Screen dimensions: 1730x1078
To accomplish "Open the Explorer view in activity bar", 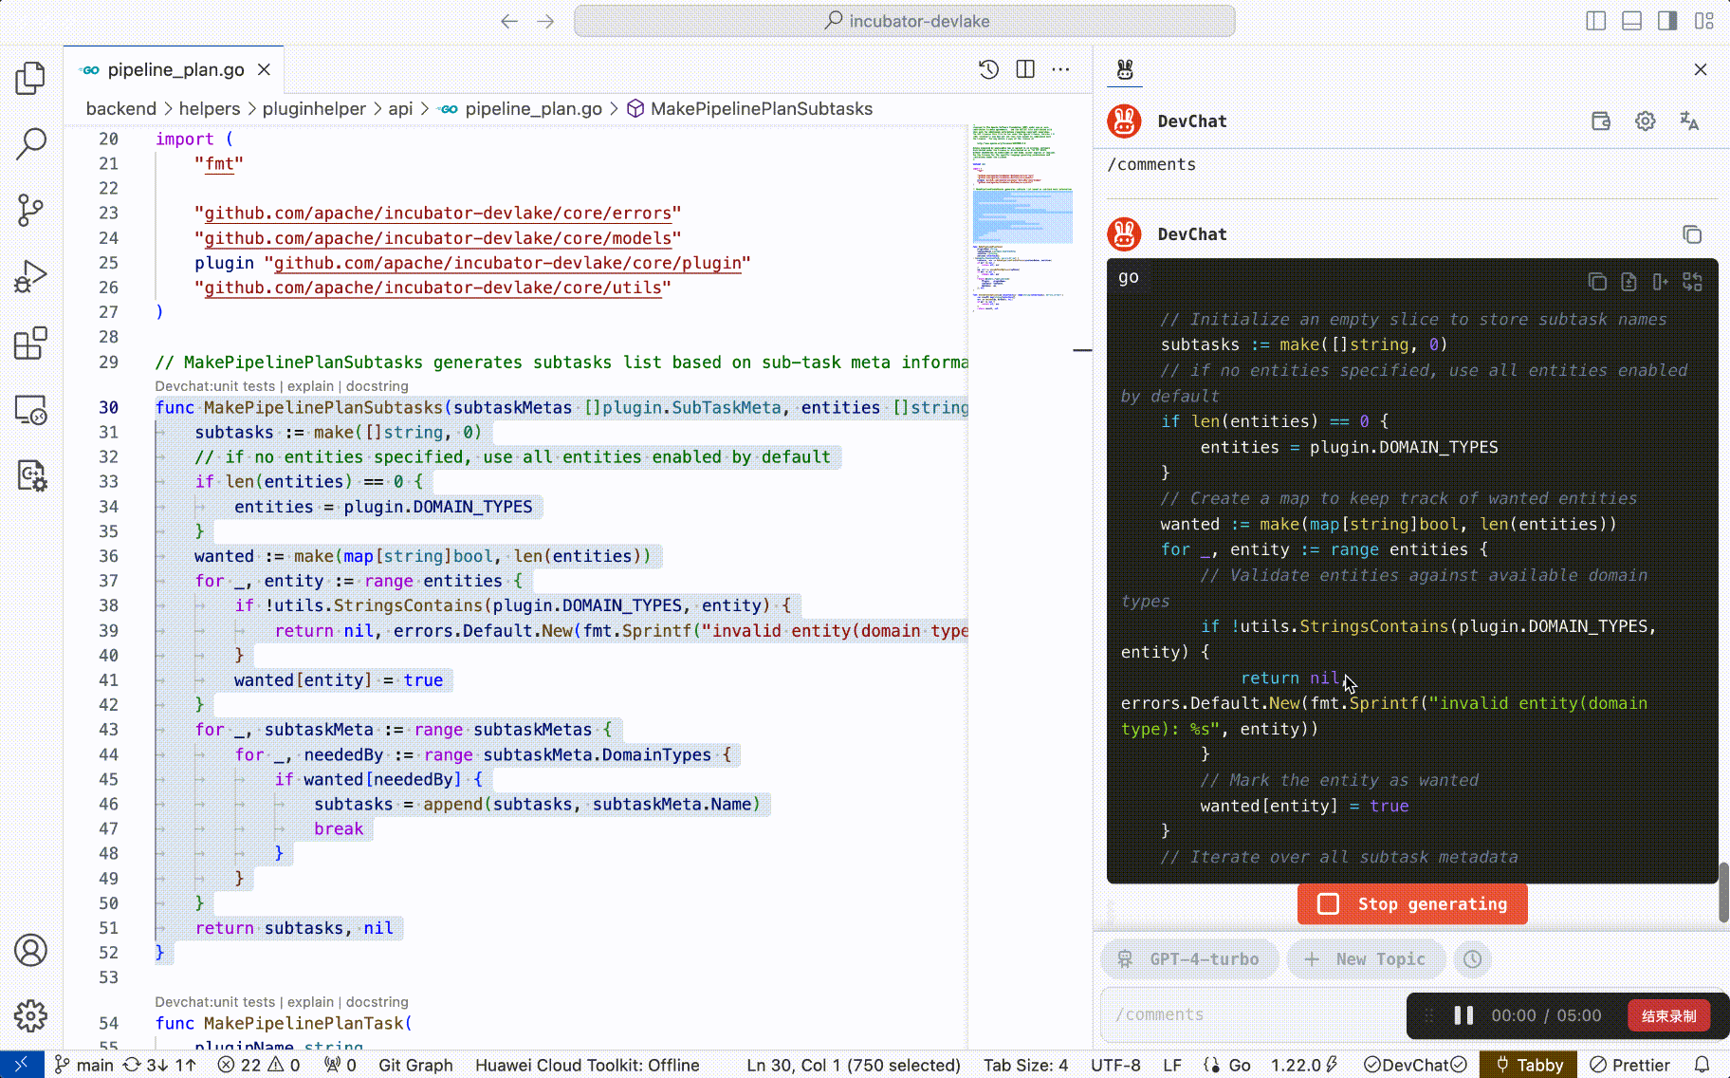I will click(x=30, y=78).
